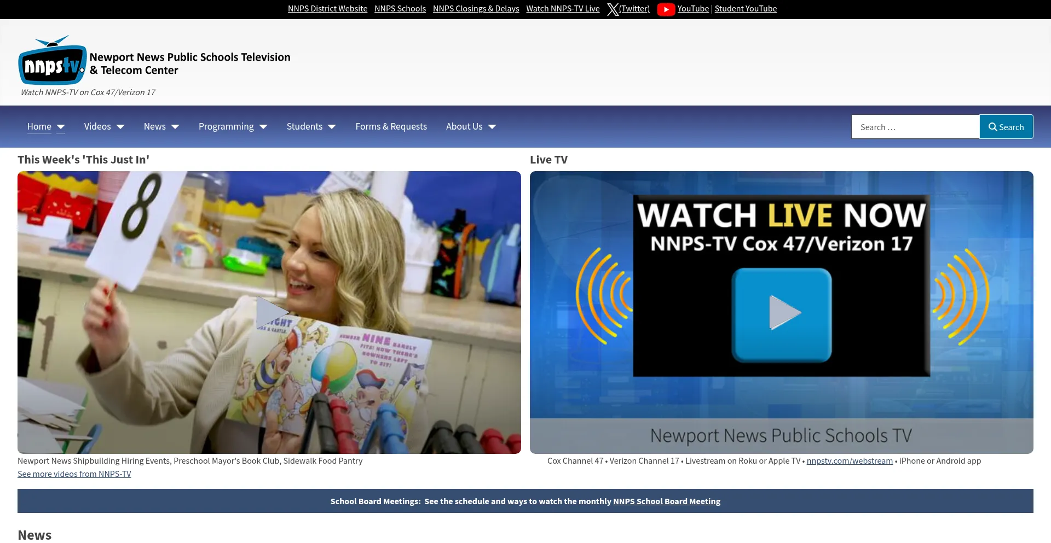Focus the Search input field
Screen dimensions: 1051x543
(x=915, y=127)
